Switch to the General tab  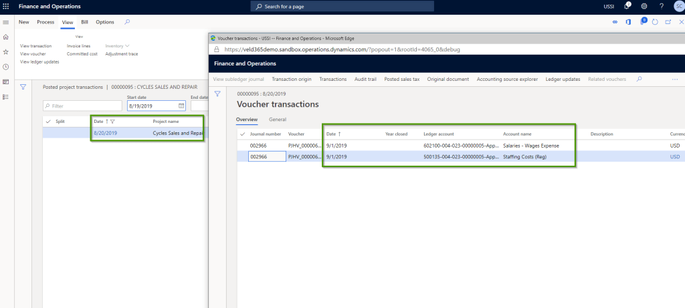click(278, 119)
